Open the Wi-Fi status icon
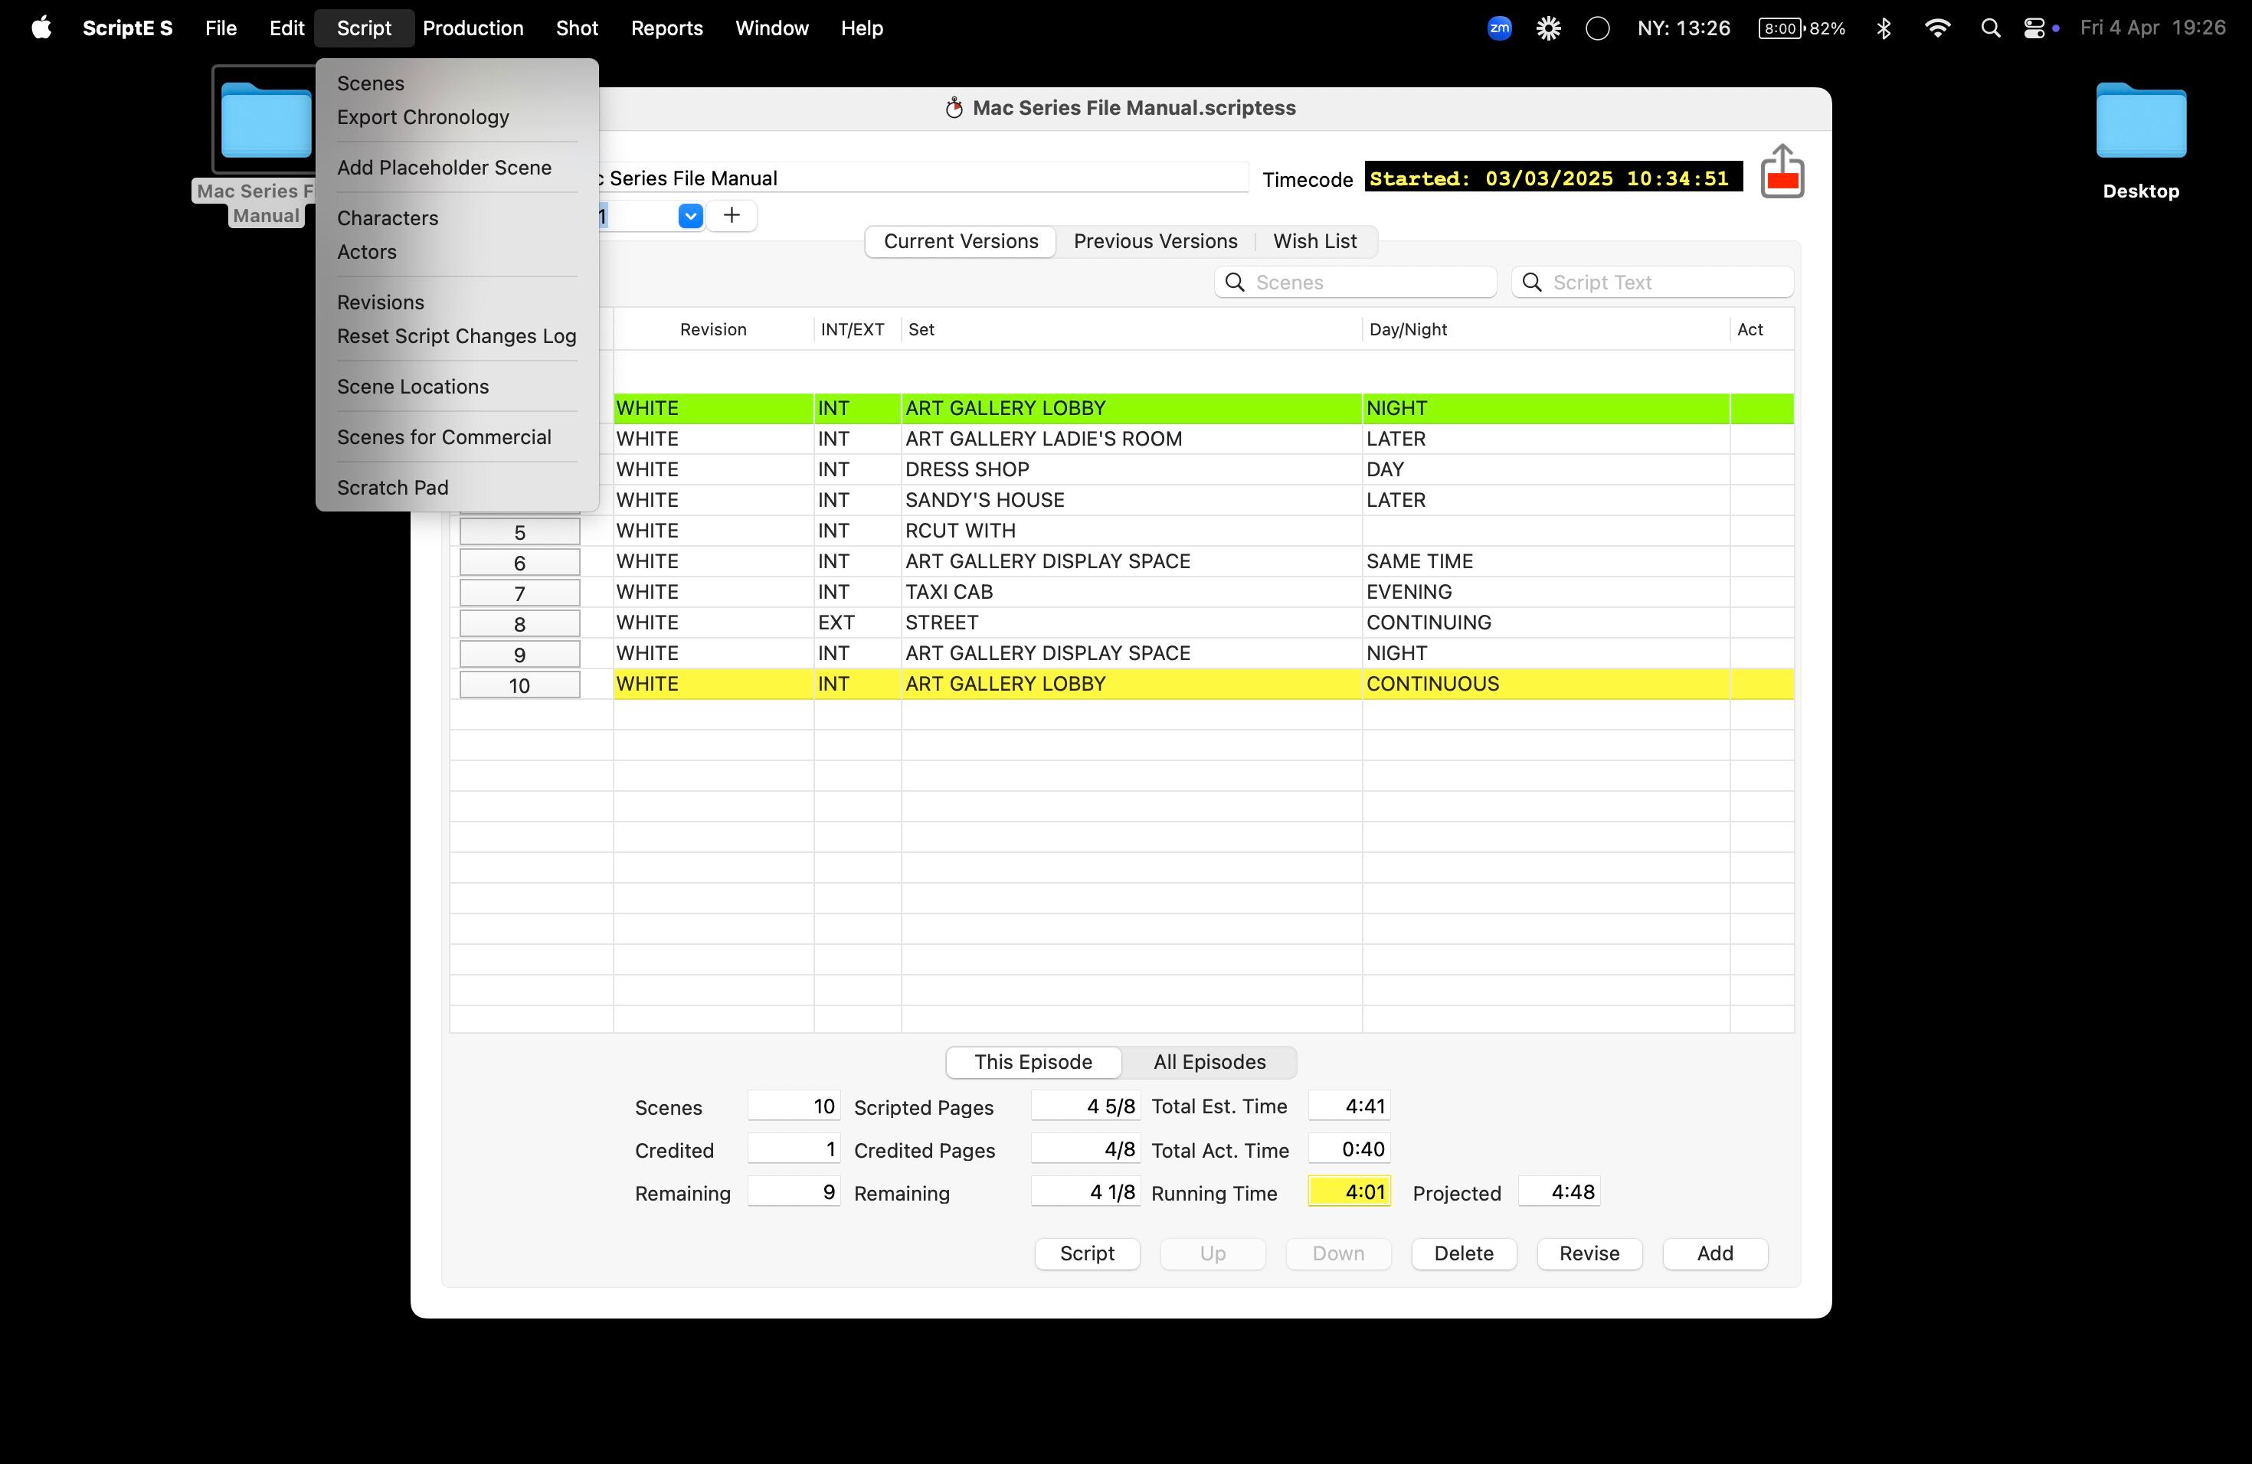 coord(1937,28)
